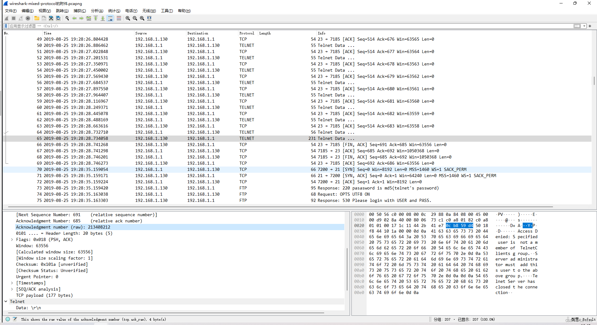Open a capture file via the folder icon

[37, 18]
